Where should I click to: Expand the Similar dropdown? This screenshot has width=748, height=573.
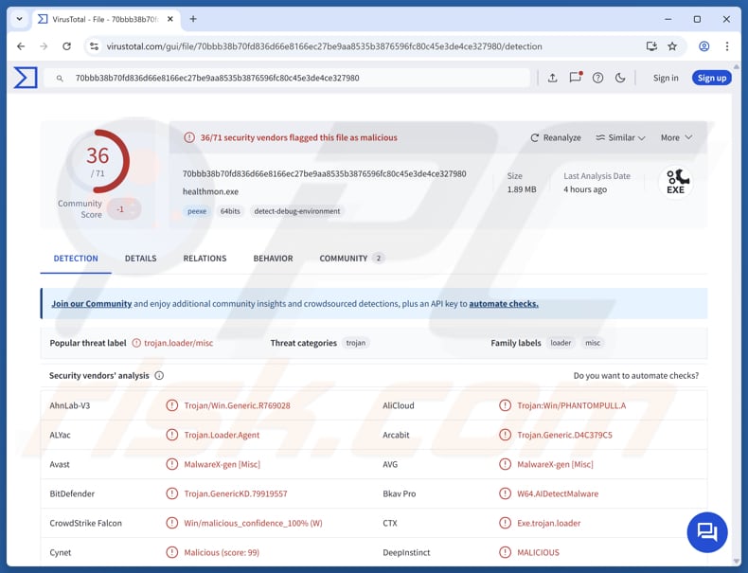click(x=620, y=137)
